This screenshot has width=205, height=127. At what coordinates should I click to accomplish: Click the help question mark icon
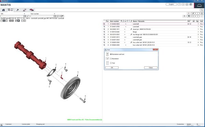point(179,4)
